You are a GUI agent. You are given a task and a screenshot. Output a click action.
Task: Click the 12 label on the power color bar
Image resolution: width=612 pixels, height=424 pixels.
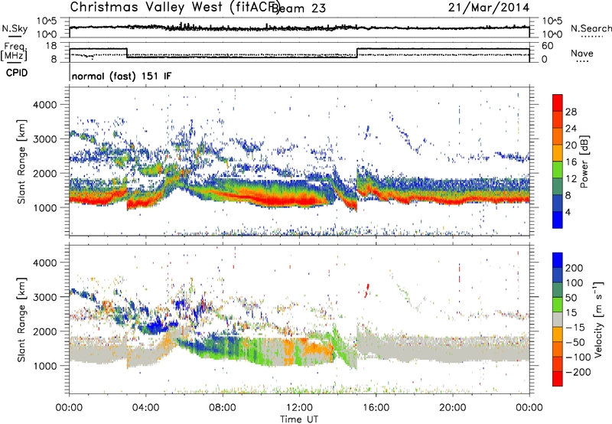571,179
